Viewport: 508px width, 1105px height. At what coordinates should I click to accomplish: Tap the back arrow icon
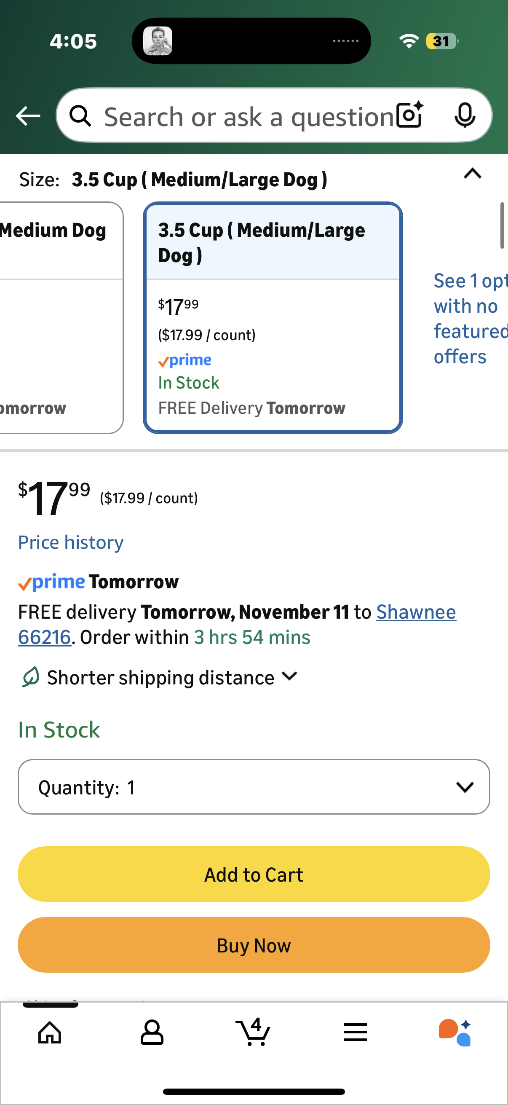coord(28,116)
